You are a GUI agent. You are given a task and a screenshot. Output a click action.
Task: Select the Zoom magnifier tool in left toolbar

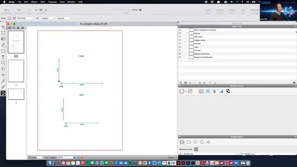pyautogui.click(x=3, y=63)
